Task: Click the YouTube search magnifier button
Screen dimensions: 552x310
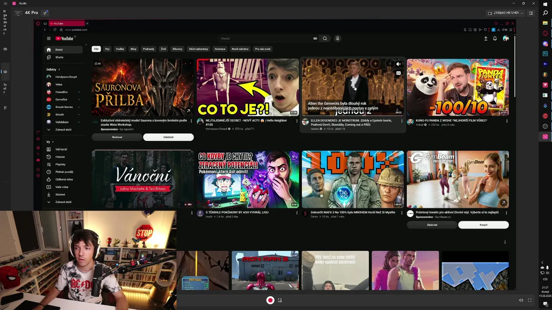Action: (x=325, y=38)
